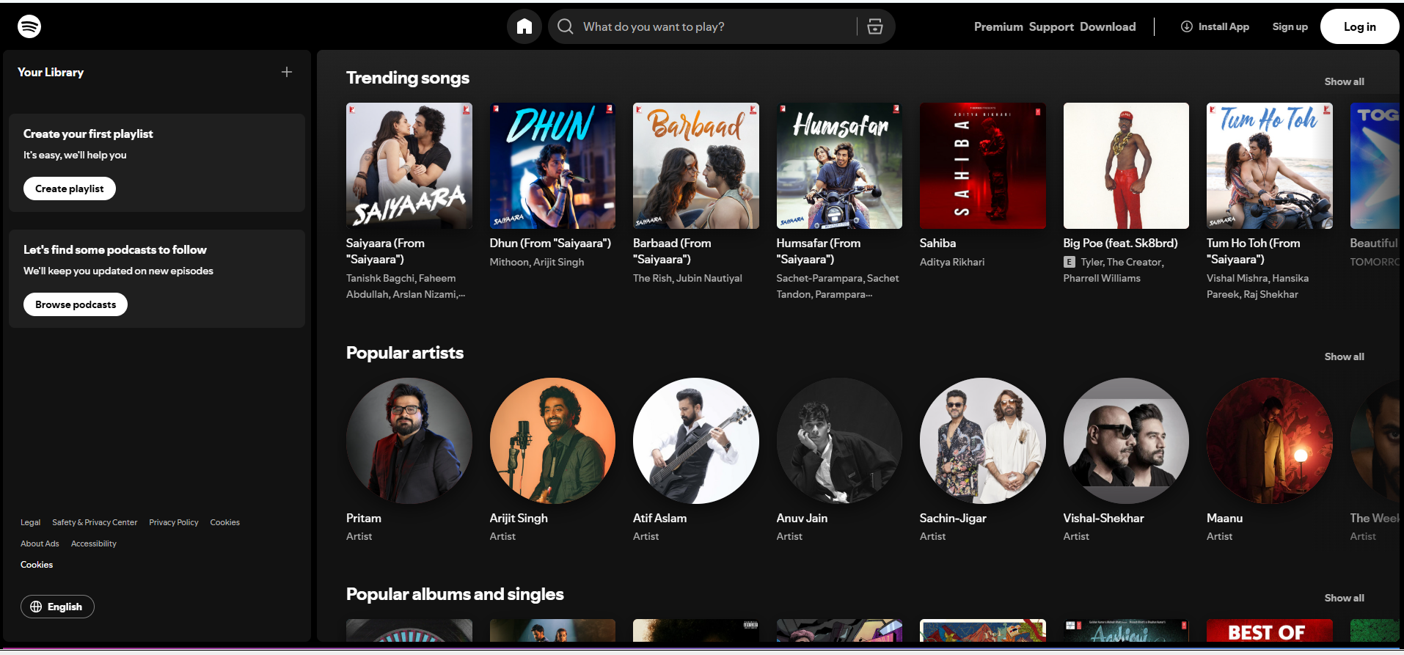Open the Legal footer link
Viewport: 1404px width, 655px height.
pyautogui.click(x=30, y=522)
